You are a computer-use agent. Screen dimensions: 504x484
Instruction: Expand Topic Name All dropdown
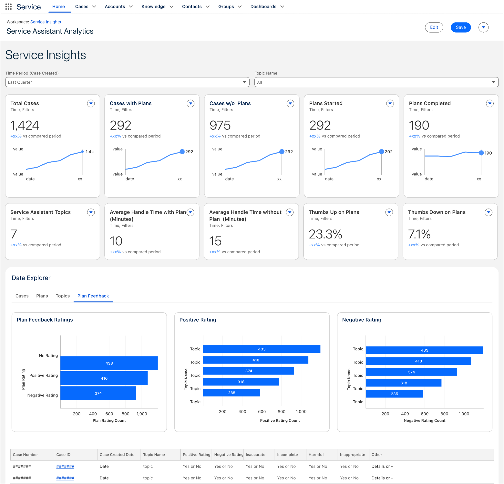(376, 82)
